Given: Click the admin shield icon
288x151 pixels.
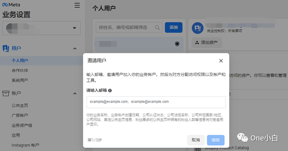Looking at the screenshot, I should coord(177,44).
